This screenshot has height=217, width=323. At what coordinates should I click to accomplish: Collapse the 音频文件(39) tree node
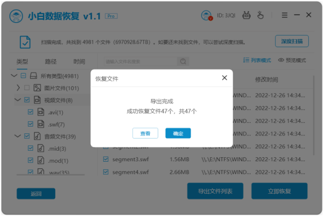point(18,136)
